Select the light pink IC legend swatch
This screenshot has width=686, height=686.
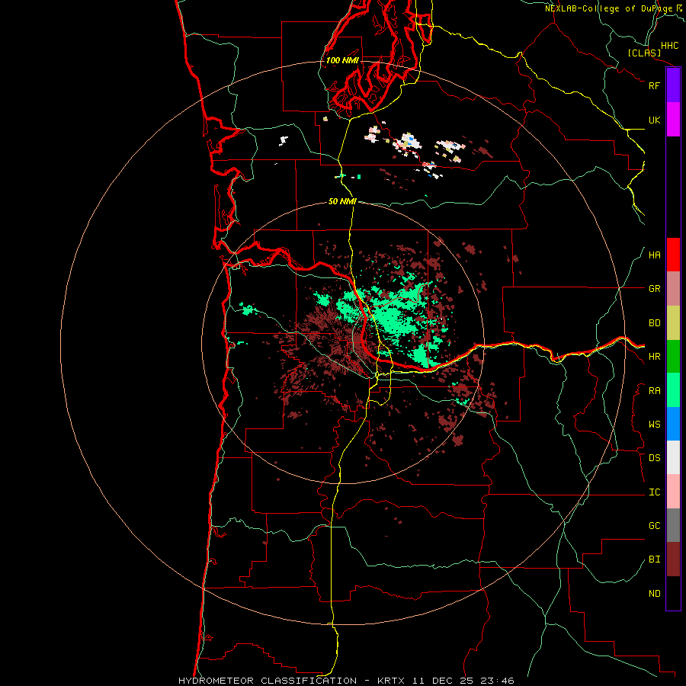pyautogui.click(x=673, y=492)
